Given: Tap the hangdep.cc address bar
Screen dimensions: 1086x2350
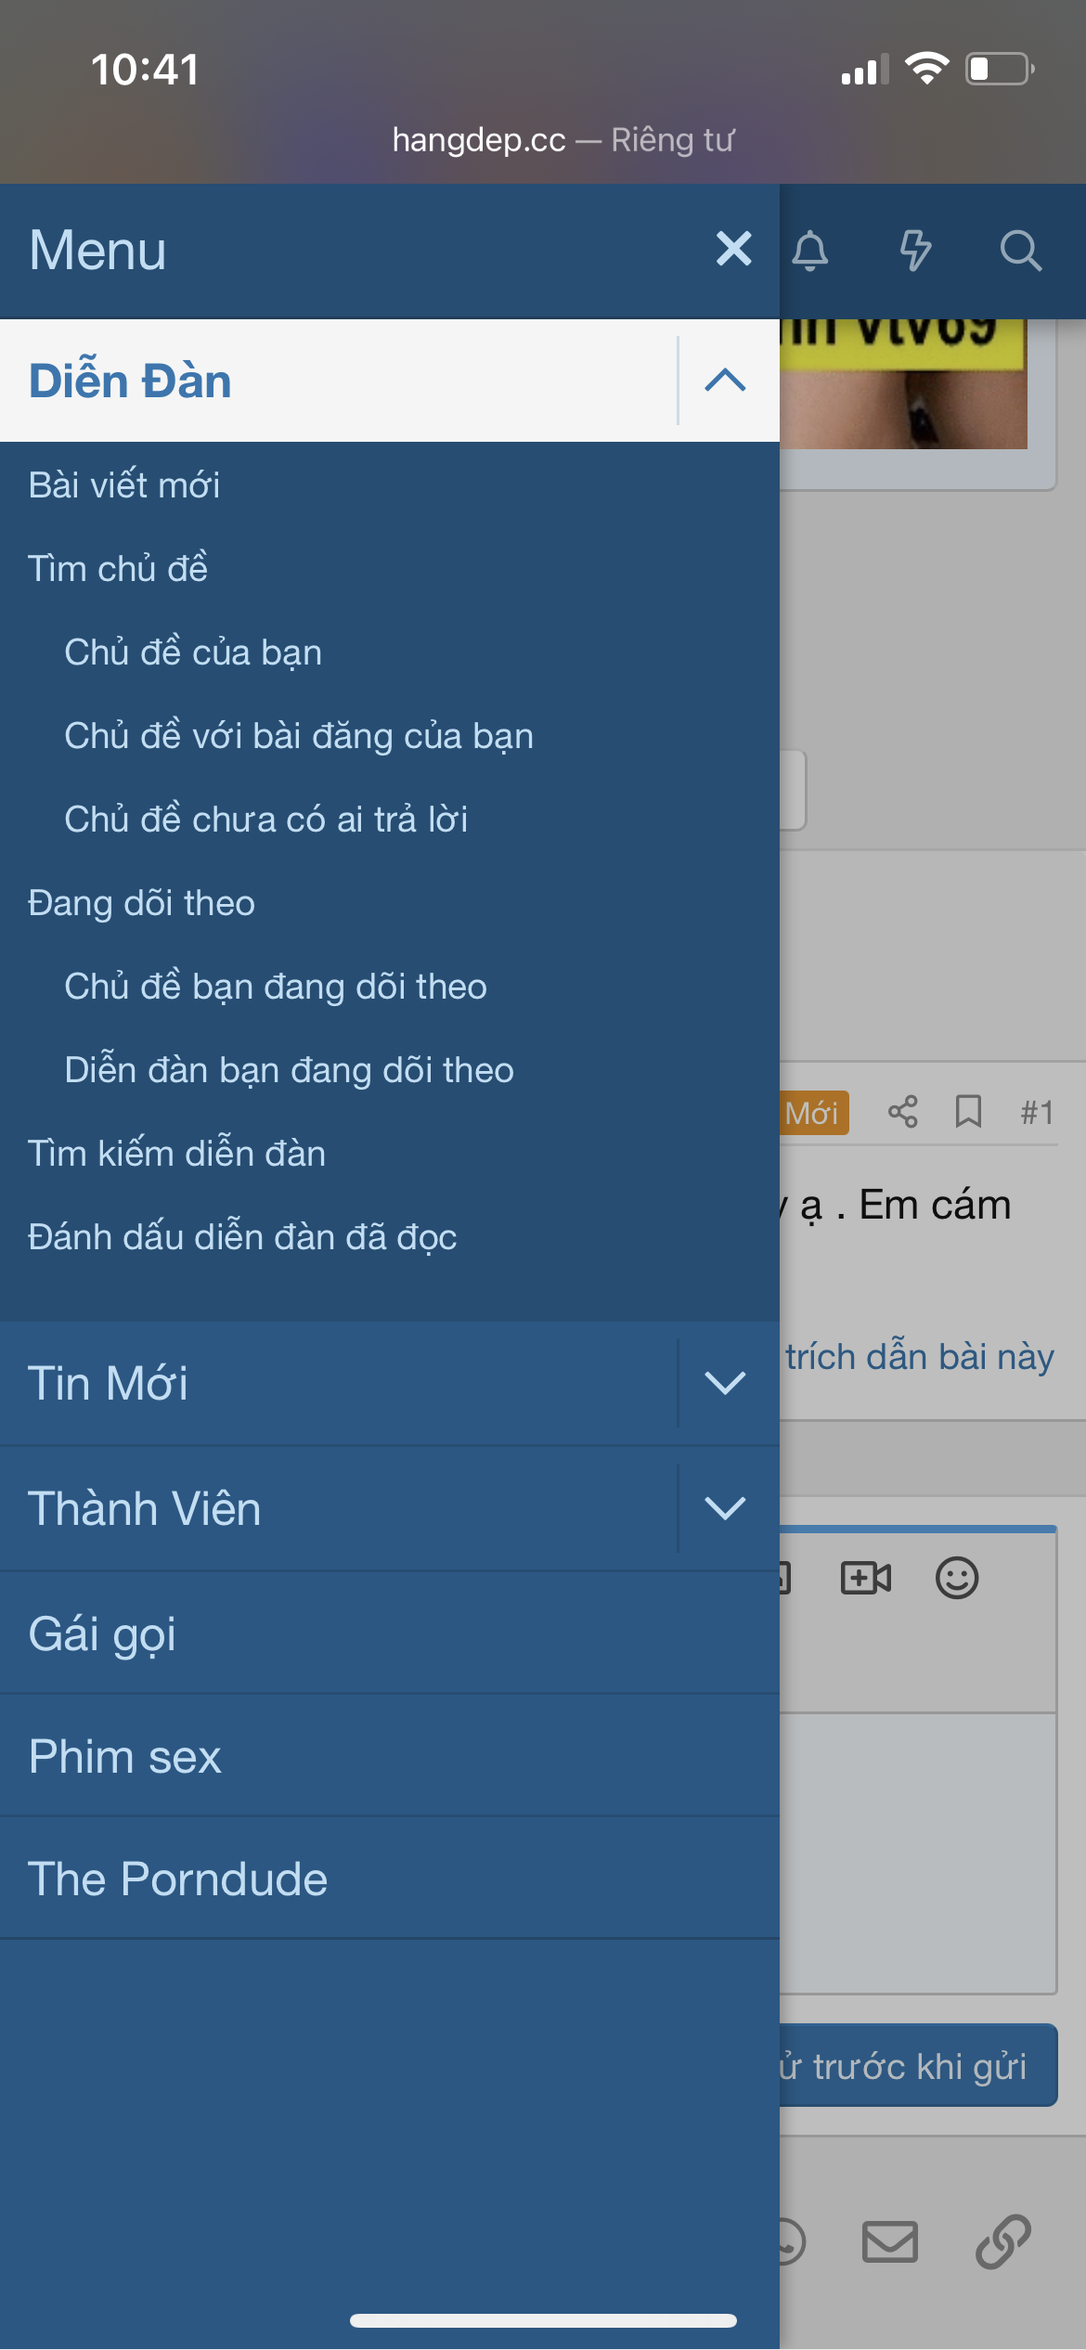Looking at the screenshot, I should click(562, 140).
